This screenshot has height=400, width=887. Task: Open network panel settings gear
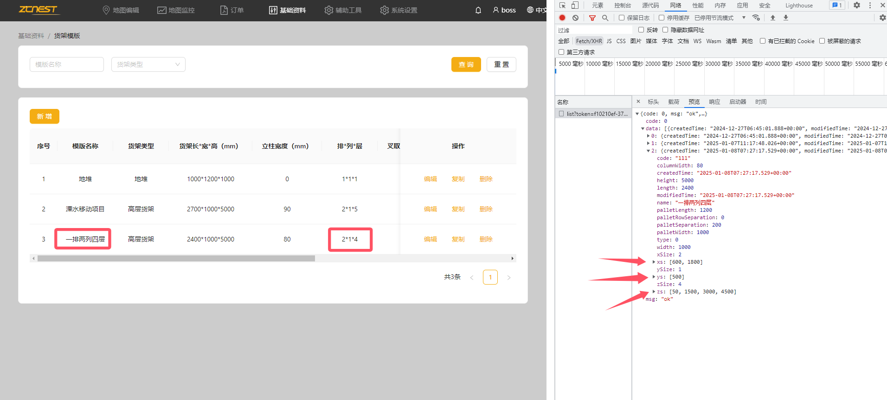pos(882,18)
